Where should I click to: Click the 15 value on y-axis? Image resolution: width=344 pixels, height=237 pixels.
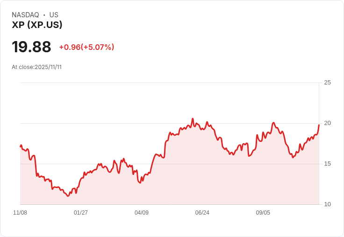[x=327, y=164]
